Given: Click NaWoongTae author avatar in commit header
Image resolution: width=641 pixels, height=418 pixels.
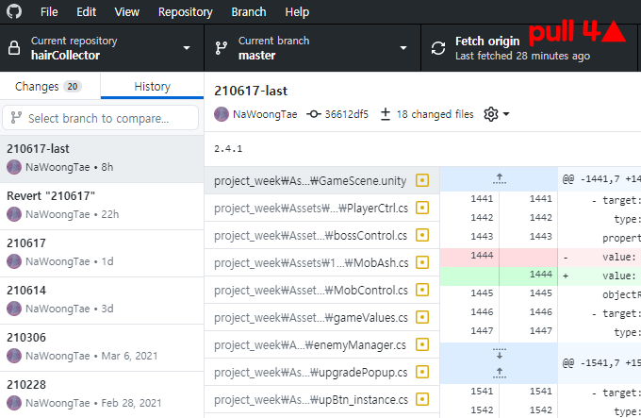Looking at the screenshot, I should click(x=222, y=114).
